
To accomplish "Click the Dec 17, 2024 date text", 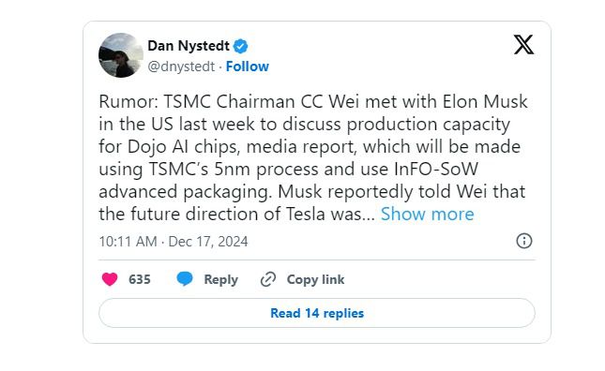I will click(208, 242).
